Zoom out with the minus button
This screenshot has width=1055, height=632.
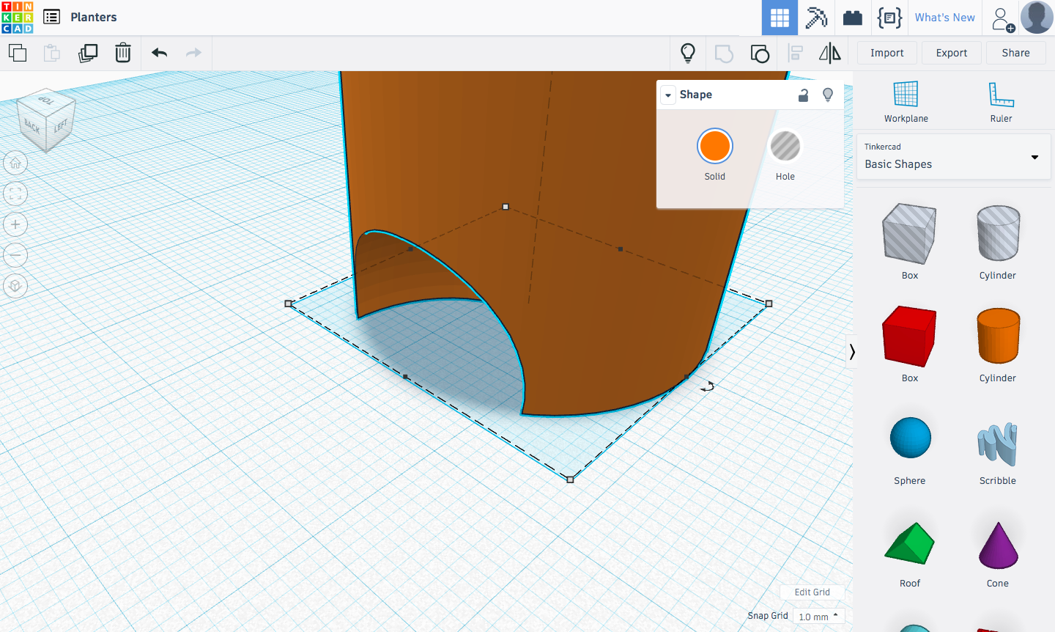pos(15,255)
